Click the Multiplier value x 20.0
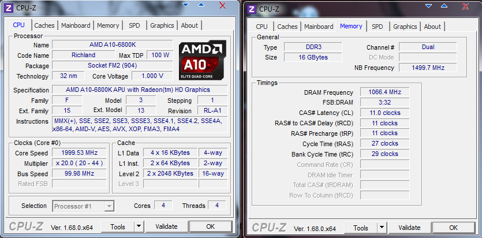 (79, 163)
